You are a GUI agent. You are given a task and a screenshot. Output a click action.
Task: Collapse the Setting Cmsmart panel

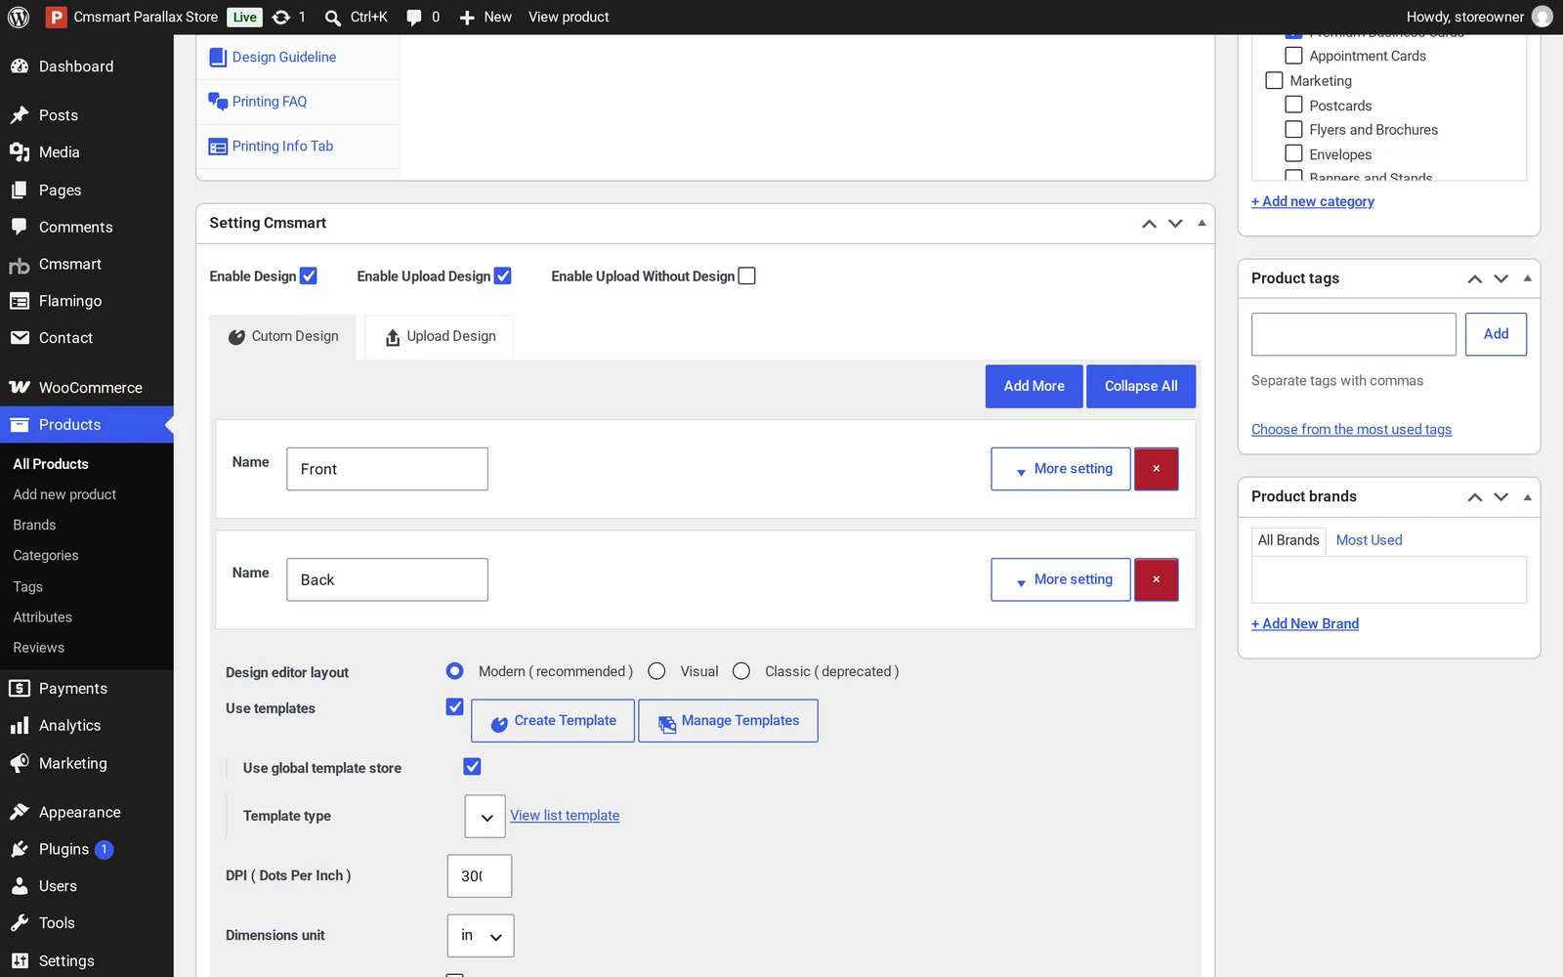pyautogui.click(x=1203, y=223)
